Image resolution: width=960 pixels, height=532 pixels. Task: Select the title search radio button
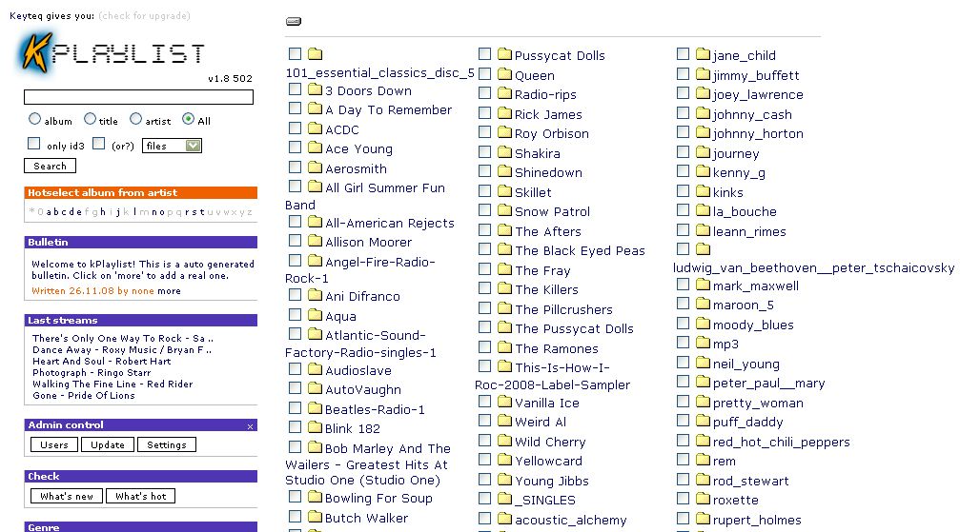[90, 119]
